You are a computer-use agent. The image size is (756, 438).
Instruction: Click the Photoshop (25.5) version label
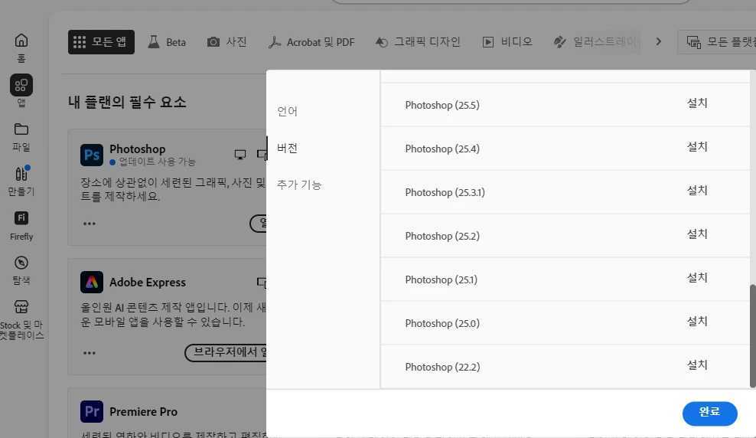tap(442, 105)
